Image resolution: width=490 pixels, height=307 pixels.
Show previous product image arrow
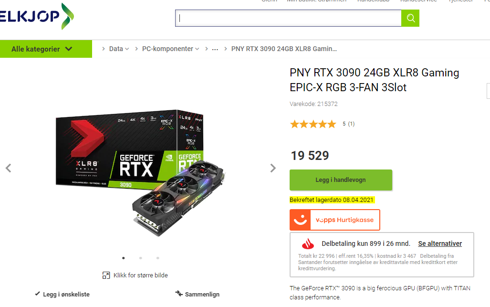9,168
